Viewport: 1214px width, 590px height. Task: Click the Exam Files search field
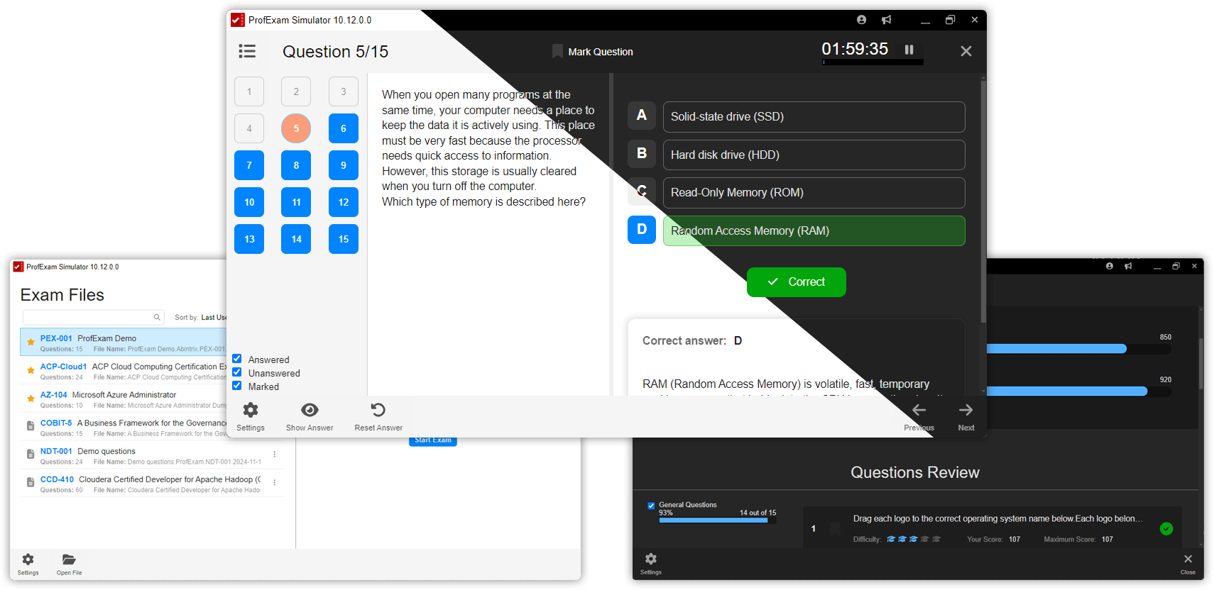(93, 317)
